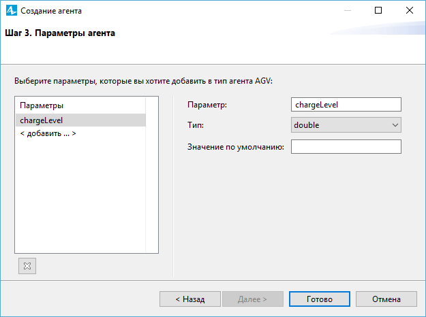This screenshot has width=426, height=317.
Task: Add new parameter via < добавить ... >
Action: pyautogui.click(x=48, y=133)
